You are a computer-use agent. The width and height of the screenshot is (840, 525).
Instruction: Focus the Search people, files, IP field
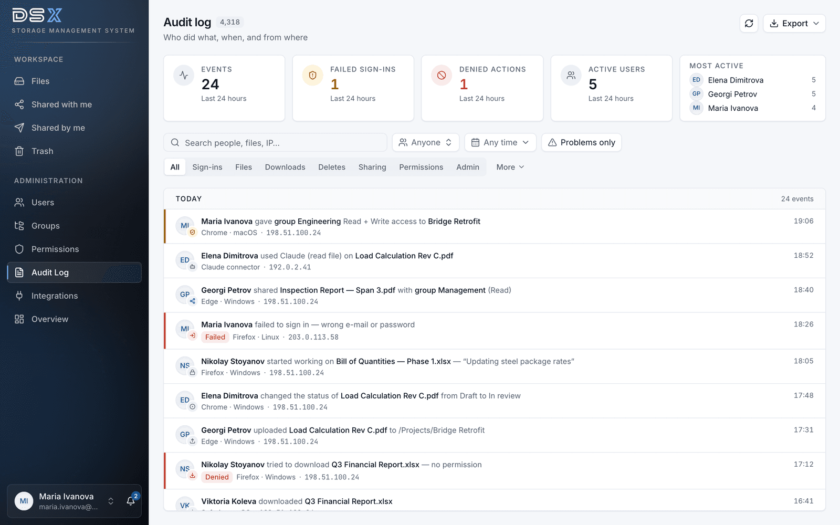(x=275, y=142)
